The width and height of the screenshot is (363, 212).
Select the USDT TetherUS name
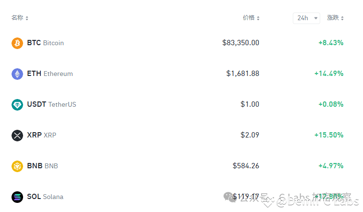pos(51,104)
